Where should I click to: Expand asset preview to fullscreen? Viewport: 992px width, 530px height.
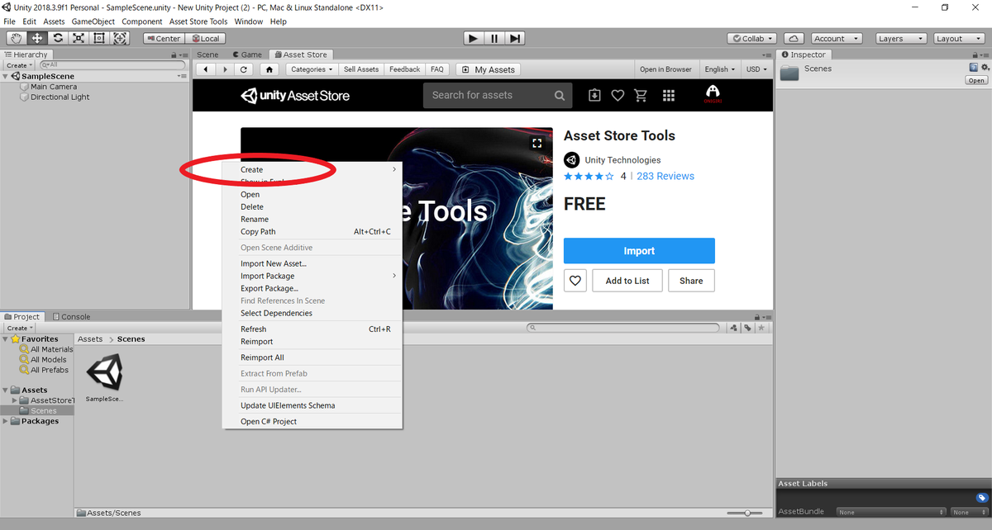[x=537, y=143]
